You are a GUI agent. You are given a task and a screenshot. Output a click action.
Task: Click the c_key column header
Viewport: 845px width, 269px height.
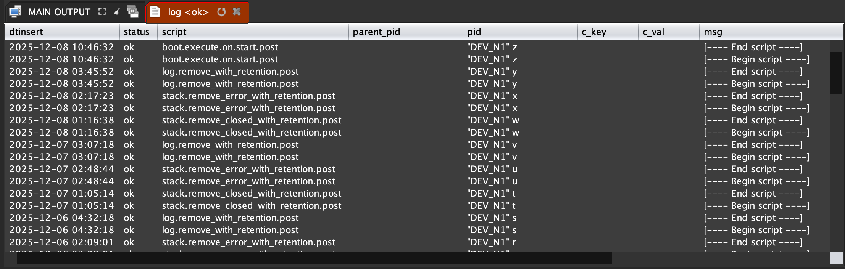(608, 32)
